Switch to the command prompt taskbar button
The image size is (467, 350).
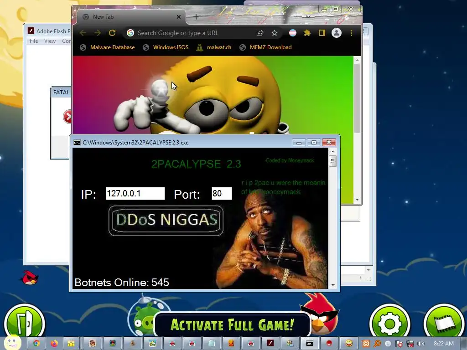pos(310,344)
